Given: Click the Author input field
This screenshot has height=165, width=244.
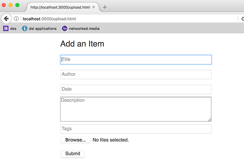Looking at the screenshot, I should (136, 75).
